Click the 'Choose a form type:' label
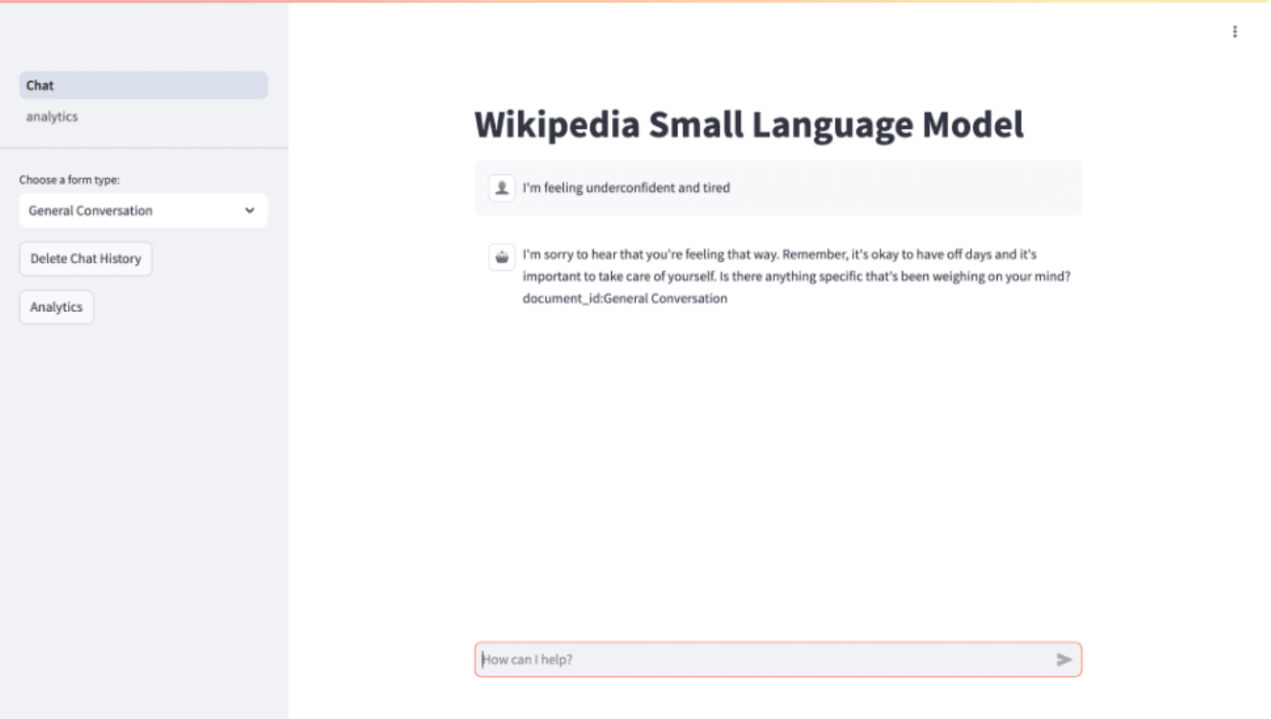Screen dimensions: 1271x719 pyautogui.click(x=69, y=180)
